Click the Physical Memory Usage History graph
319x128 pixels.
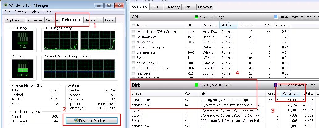80,69
